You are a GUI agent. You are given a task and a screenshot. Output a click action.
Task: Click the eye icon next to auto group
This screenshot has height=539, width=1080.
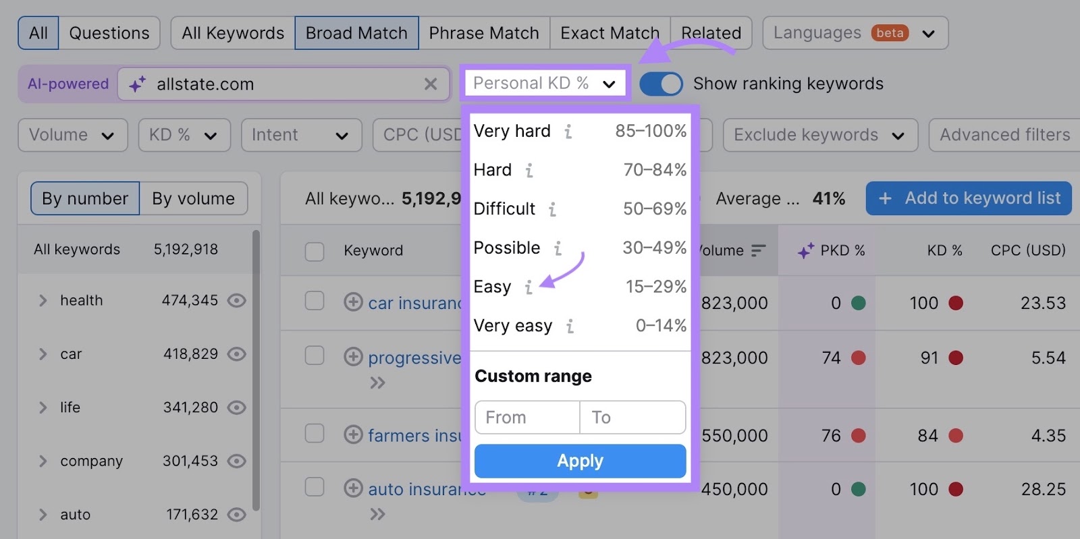click(236, 515)
